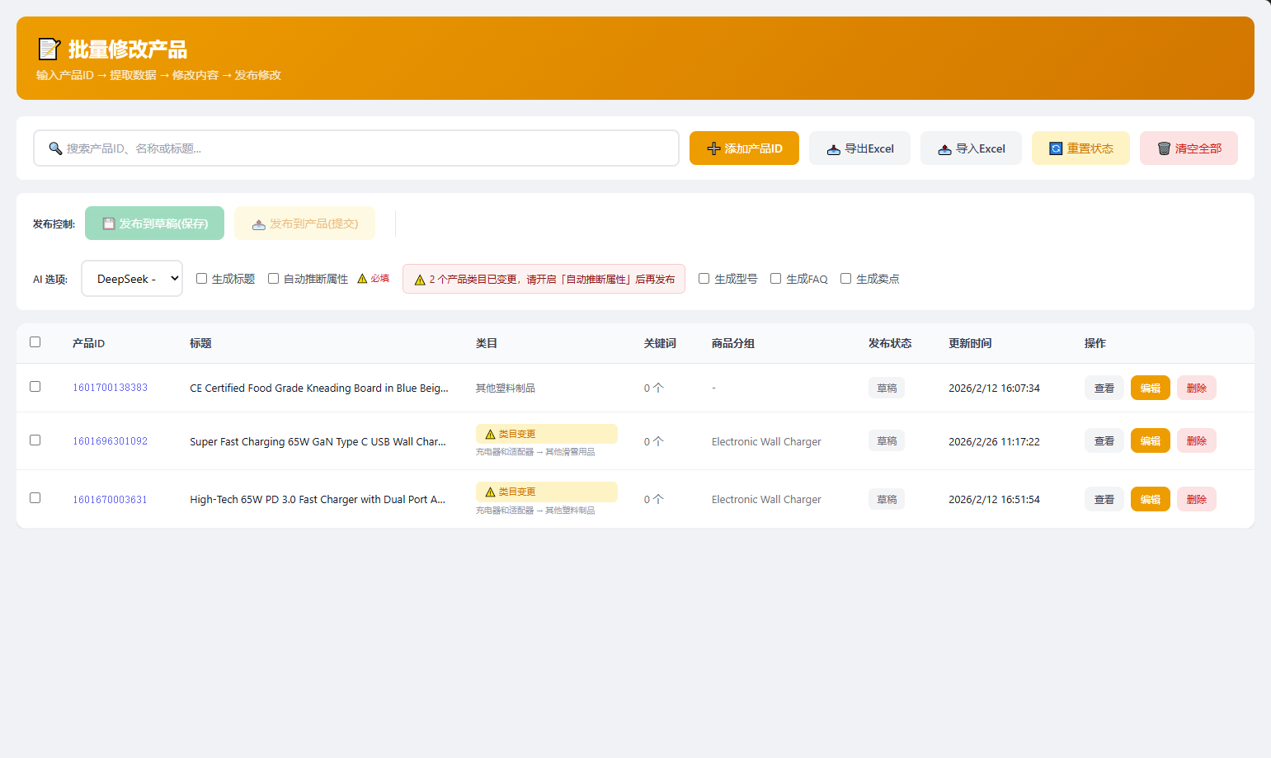Focus the product search input field
Viewport: 1271px width, 758px height.
point(363,148)
